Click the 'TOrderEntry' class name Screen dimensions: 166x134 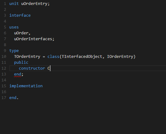point(27,57)
